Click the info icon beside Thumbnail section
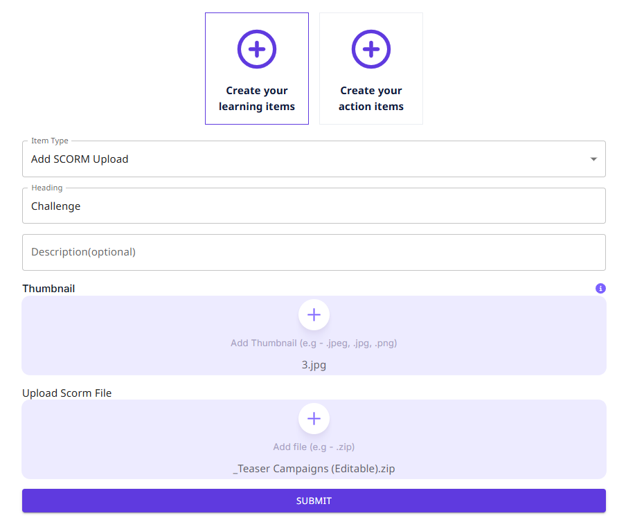 coord(600,288)
